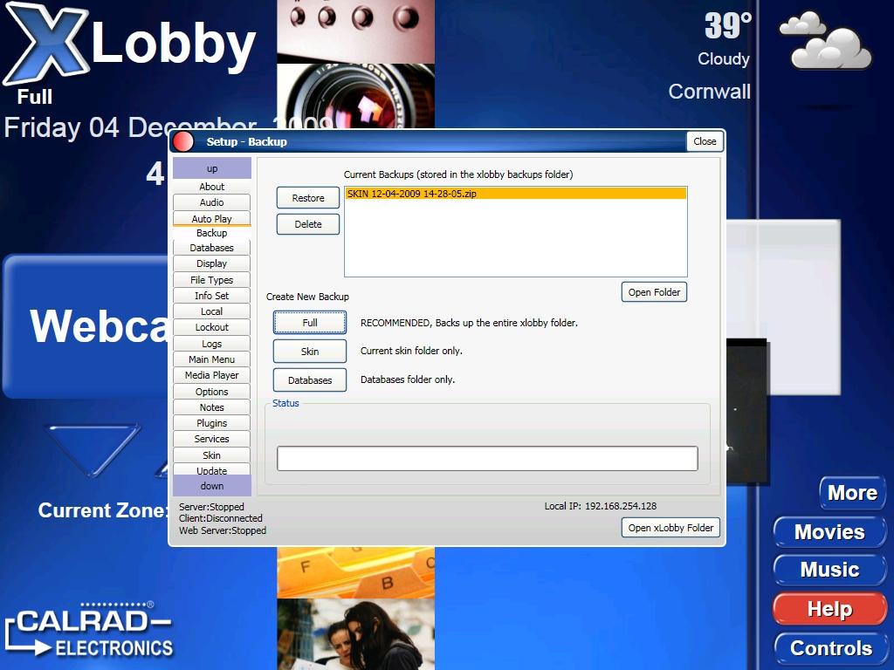This screenshot has height=670, width=894.
Task: Open the Controls menu
Action: click(x=831, y=648)
